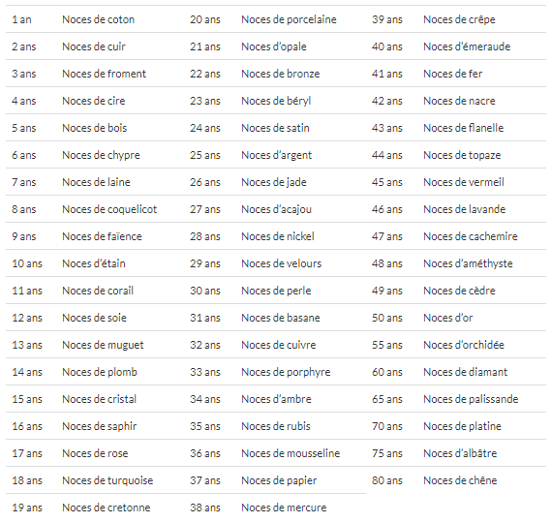Click 'Noces d'argent' text
The height and width of the screenshot is (523, 551).
pos(277,155)
